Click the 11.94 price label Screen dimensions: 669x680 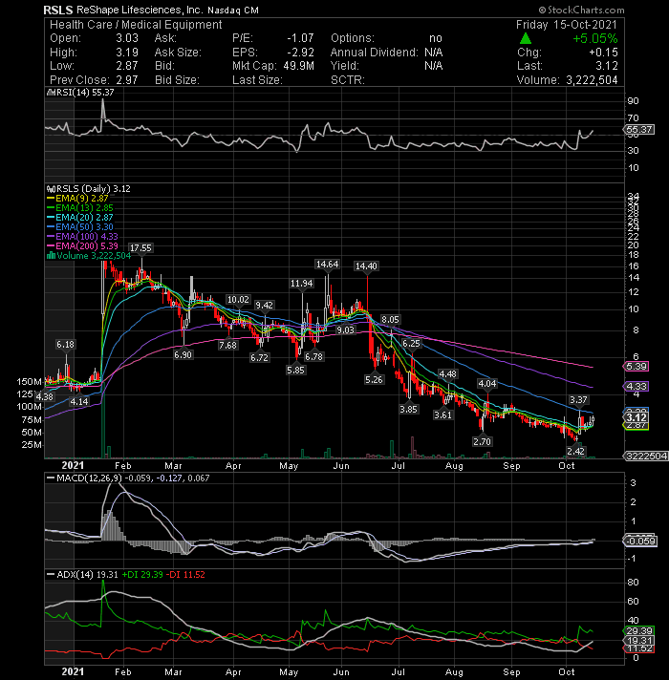(301, 284)
